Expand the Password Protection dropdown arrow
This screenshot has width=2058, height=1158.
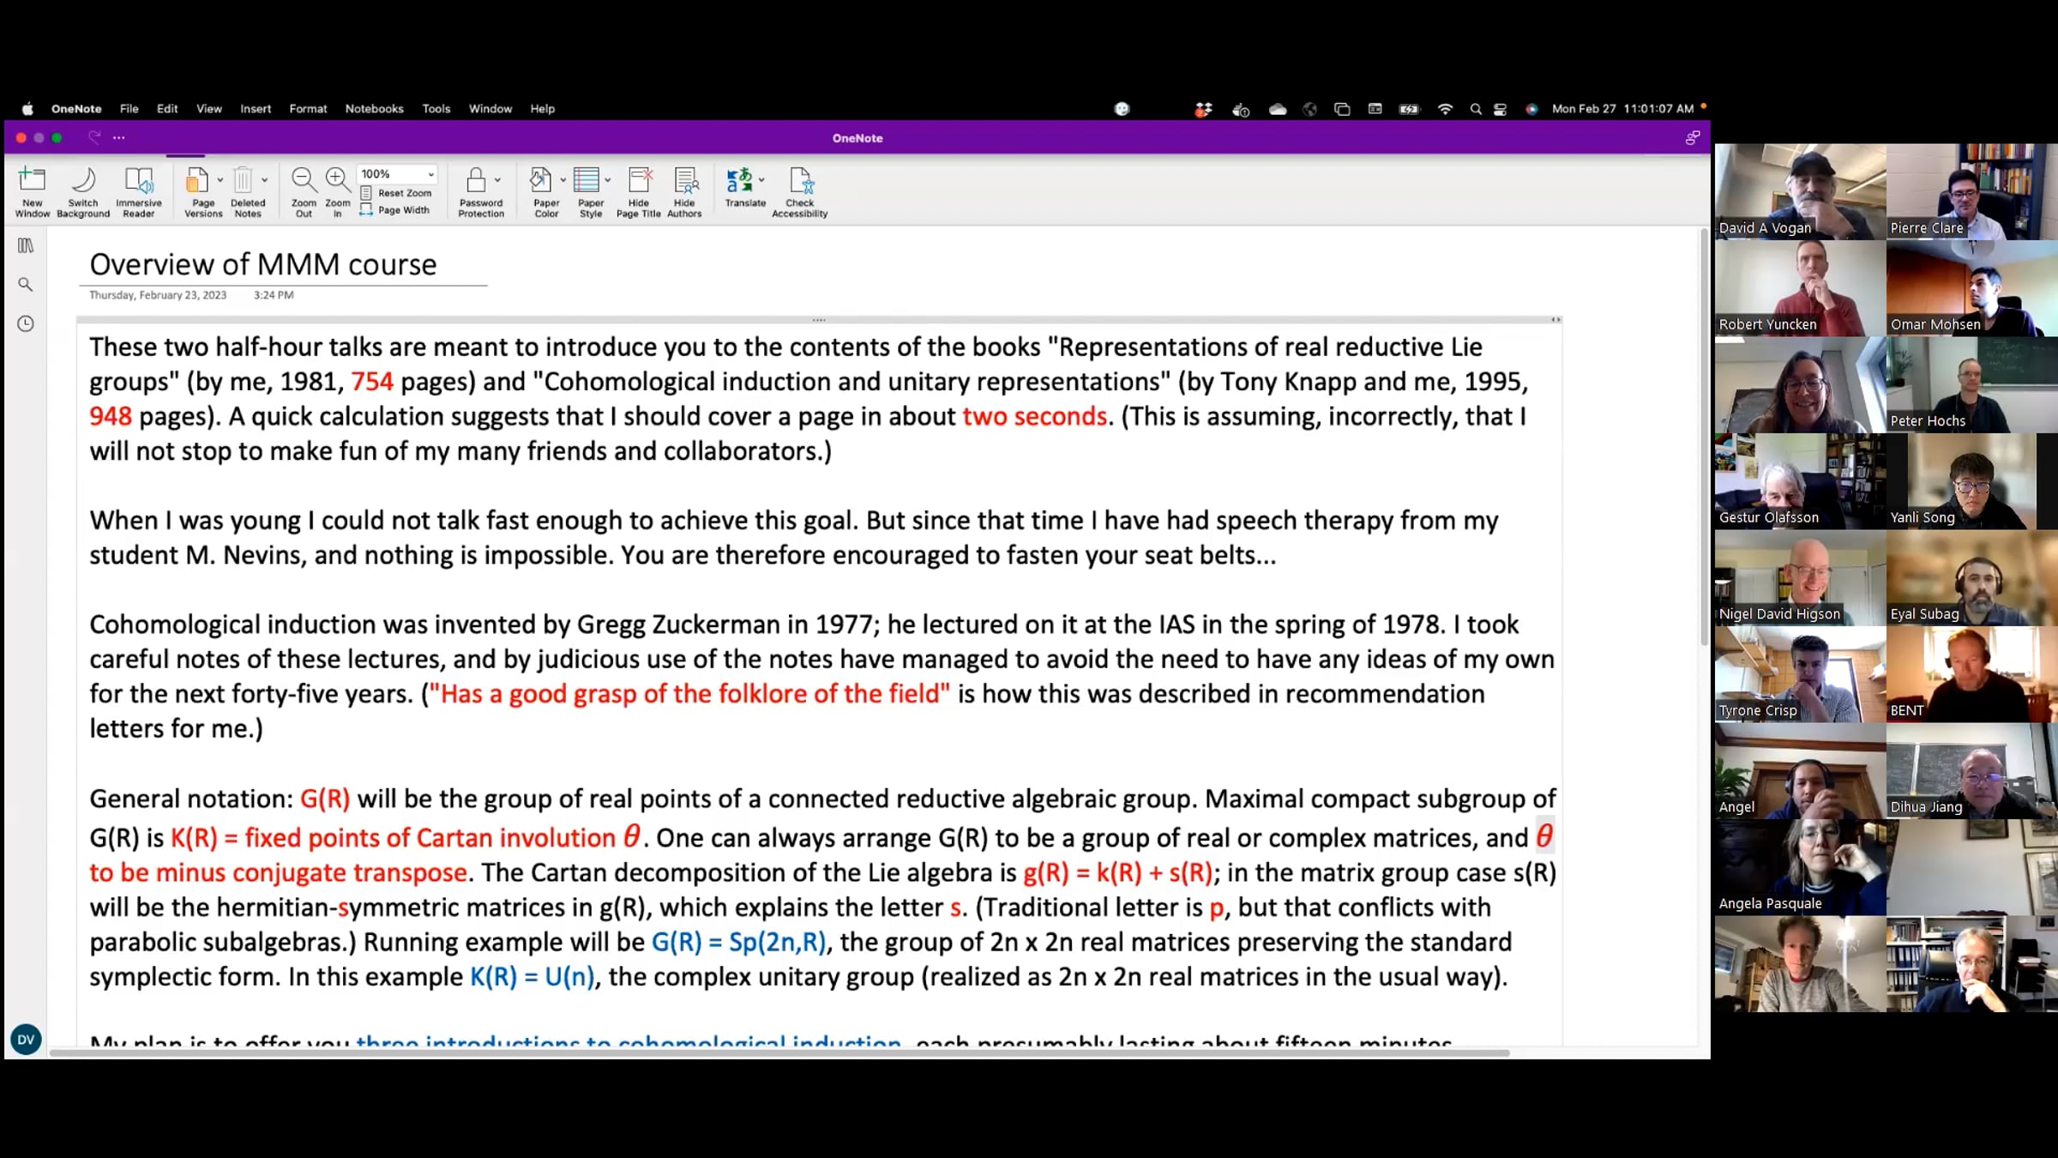[497, 180]
